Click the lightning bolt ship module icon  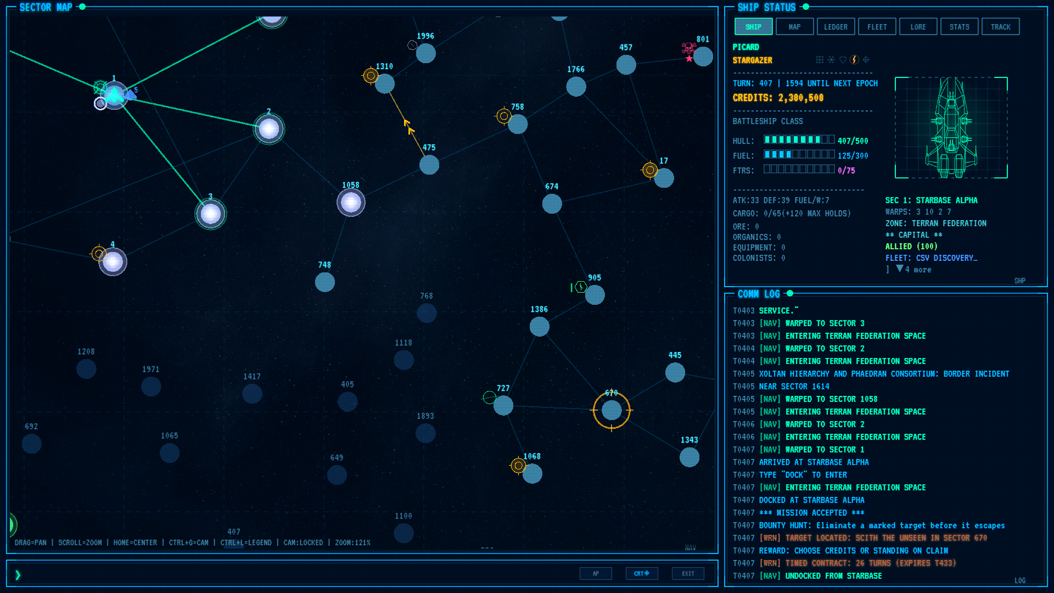pos(854,60)
